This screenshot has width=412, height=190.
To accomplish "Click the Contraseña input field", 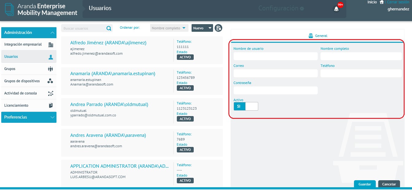I will pyautogui.click(x=276, y=90).
